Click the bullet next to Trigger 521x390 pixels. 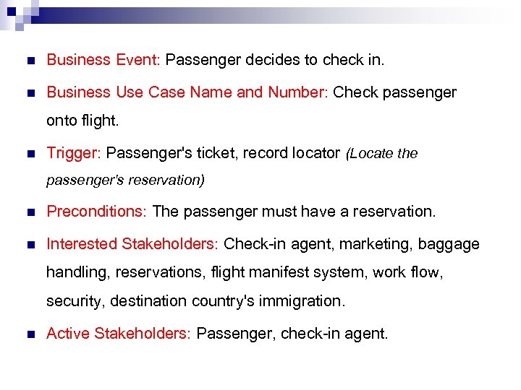click(29, 154)
